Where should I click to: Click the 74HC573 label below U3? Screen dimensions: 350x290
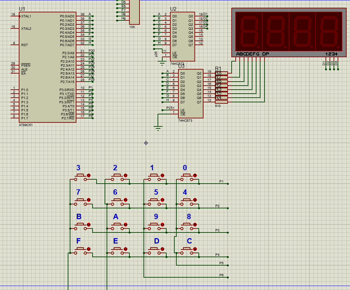point(185,120)
